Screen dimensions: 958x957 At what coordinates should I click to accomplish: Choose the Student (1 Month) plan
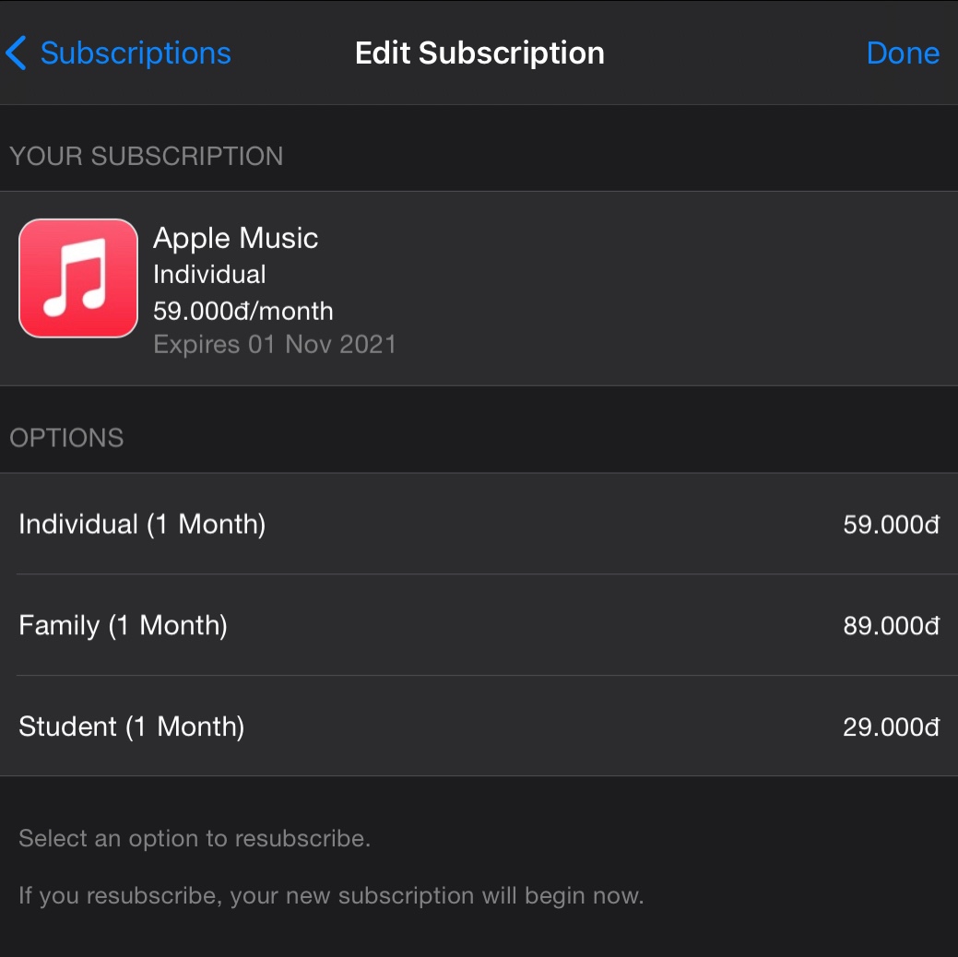(479, 727)
